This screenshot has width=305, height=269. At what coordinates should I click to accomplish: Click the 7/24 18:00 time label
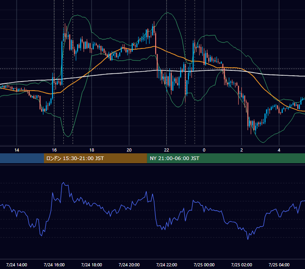pyautogui.click(x=91, y=265)
